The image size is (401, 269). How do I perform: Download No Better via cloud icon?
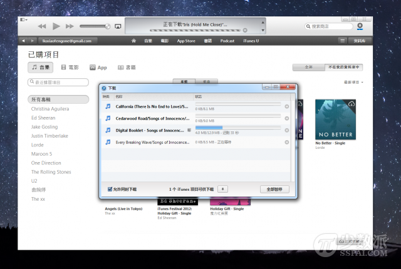[352, 104]
